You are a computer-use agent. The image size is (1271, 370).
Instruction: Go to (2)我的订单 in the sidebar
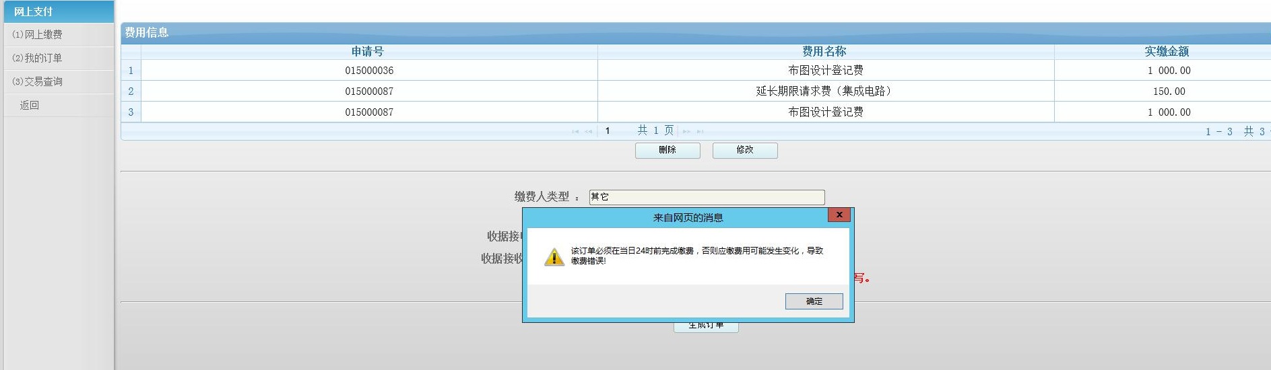[x=38, y=58]
